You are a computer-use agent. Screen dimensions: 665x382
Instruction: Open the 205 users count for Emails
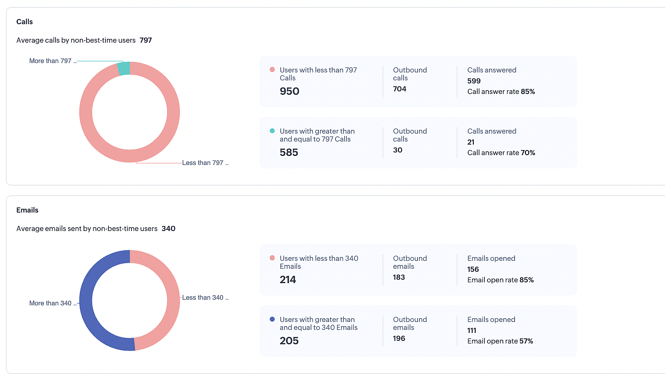[x=289, y=341]
